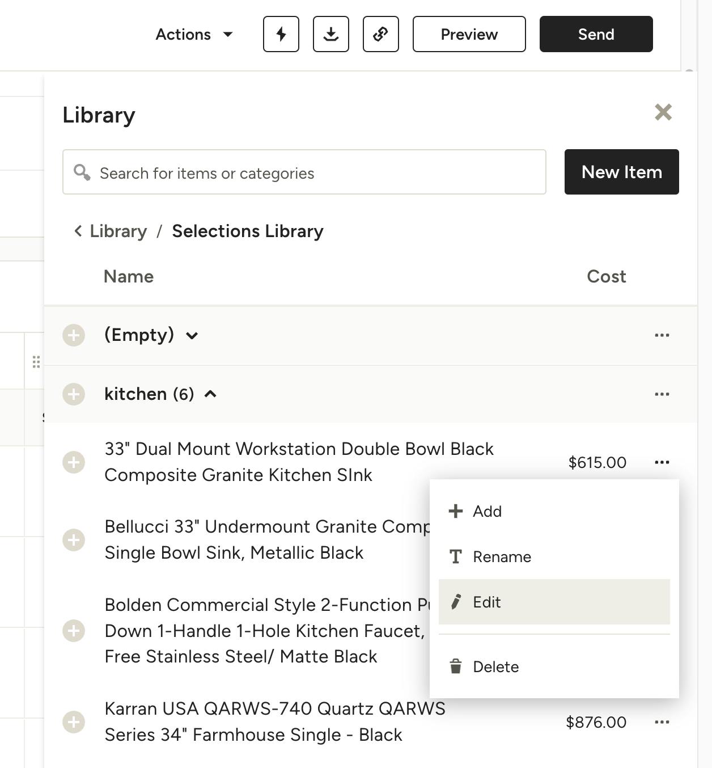The image size is (712, 768).
Task: Open more options for the (Empty) category
Action: pos(662,335)
